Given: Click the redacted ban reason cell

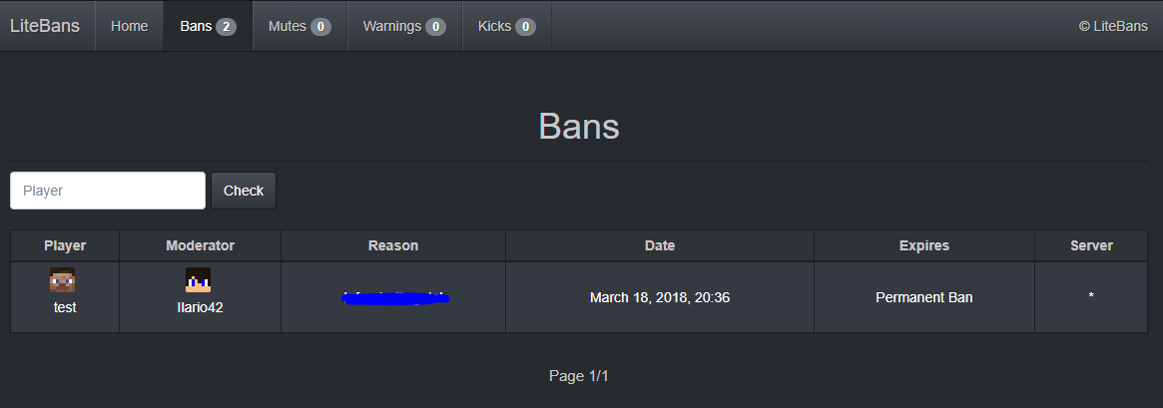Looking at the screenshot, I should point(394,297).
